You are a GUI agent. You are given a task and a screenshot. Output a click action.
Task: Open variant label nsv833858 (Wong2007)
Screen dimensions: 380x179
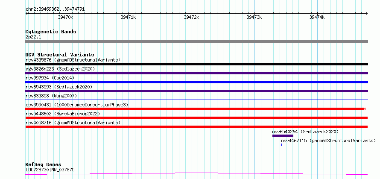pyautogui.click(x=51, y=96)
